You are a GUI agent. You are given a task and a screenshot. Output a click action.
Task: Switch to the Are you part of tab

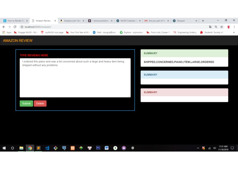pyautogui.click(x=156, y=21)
